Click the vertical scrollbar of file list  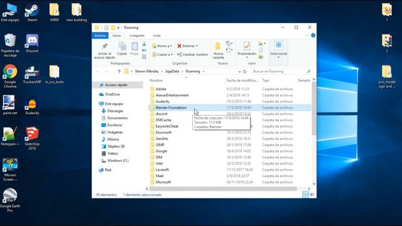click(x=314, y=109)
